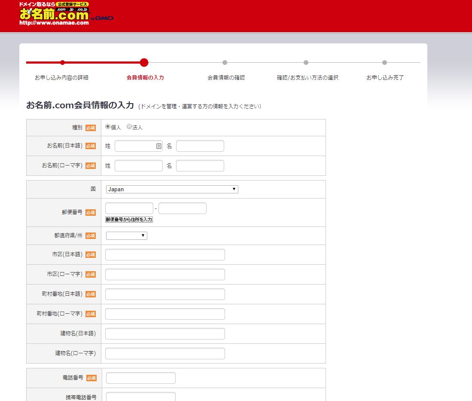Open the 都道府県/州 dropdown
Image resolution: width=472 pixels, height=401 pixels.
pos(126,236)
